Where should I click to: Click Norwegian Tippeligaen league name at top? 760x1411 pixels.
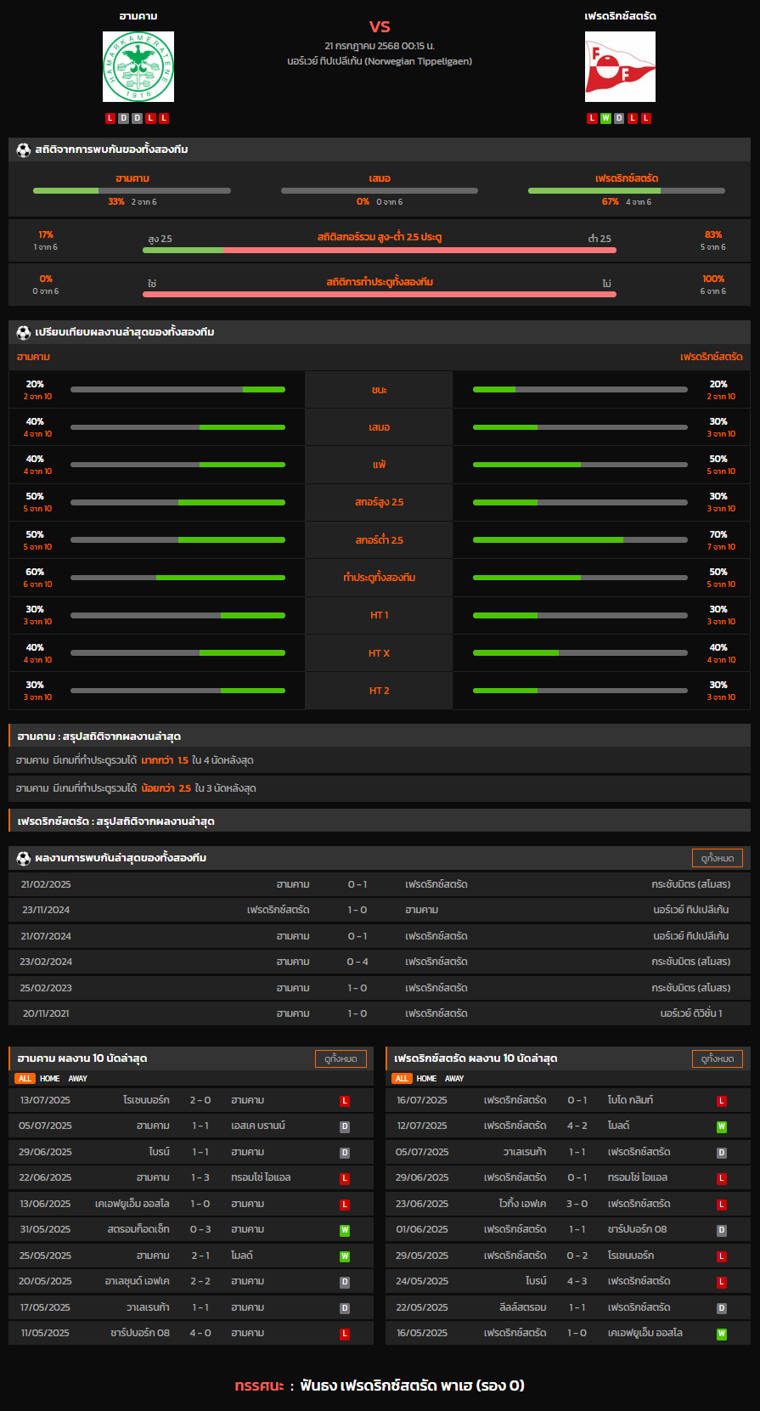pos(380,61)
